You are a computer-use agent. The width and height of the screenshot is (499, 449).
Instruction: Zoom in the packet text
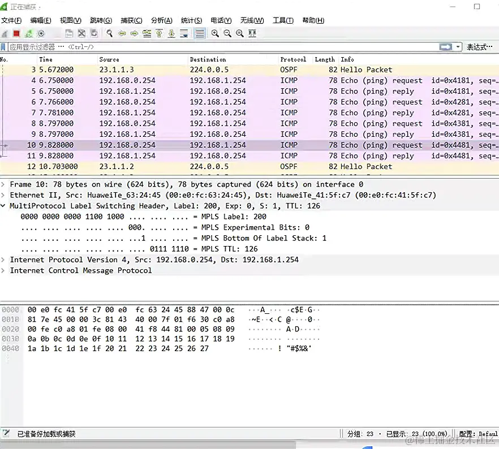215,33
